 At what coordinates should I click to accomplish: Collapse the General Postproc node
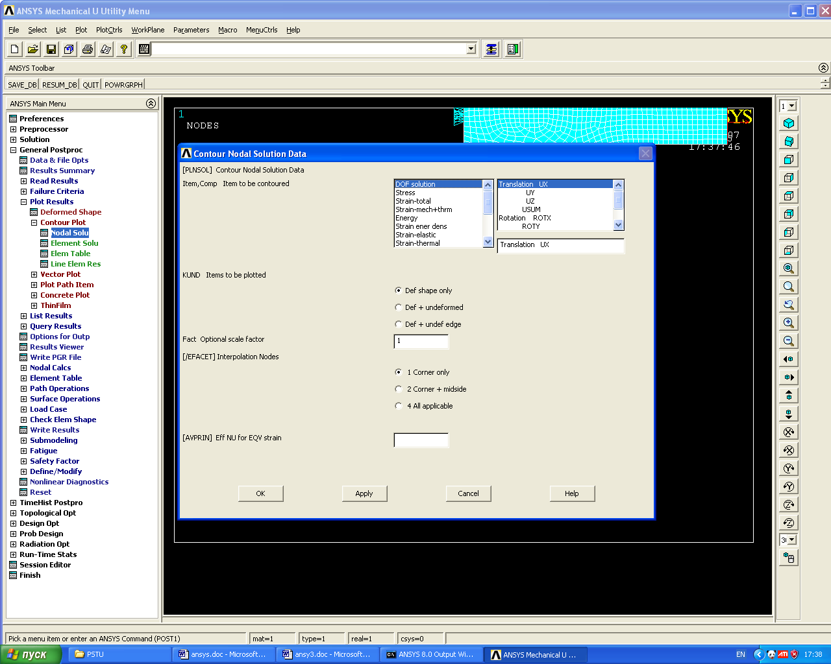click(x=13, y=150)
